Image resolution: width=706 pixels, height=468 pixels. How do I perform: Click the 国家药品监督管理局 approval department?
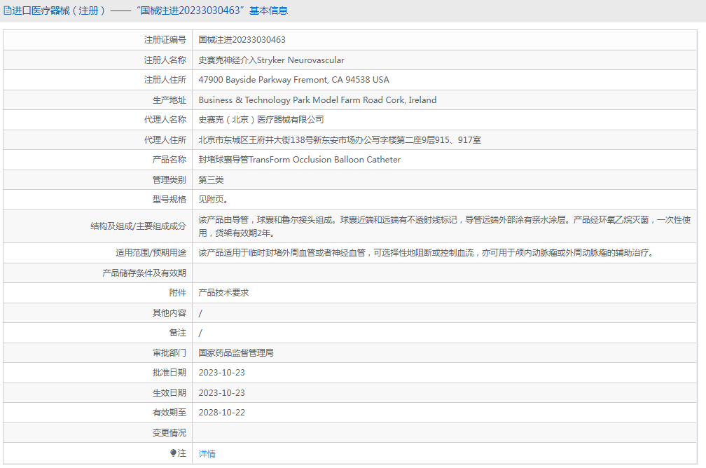[x=236, y=352]
